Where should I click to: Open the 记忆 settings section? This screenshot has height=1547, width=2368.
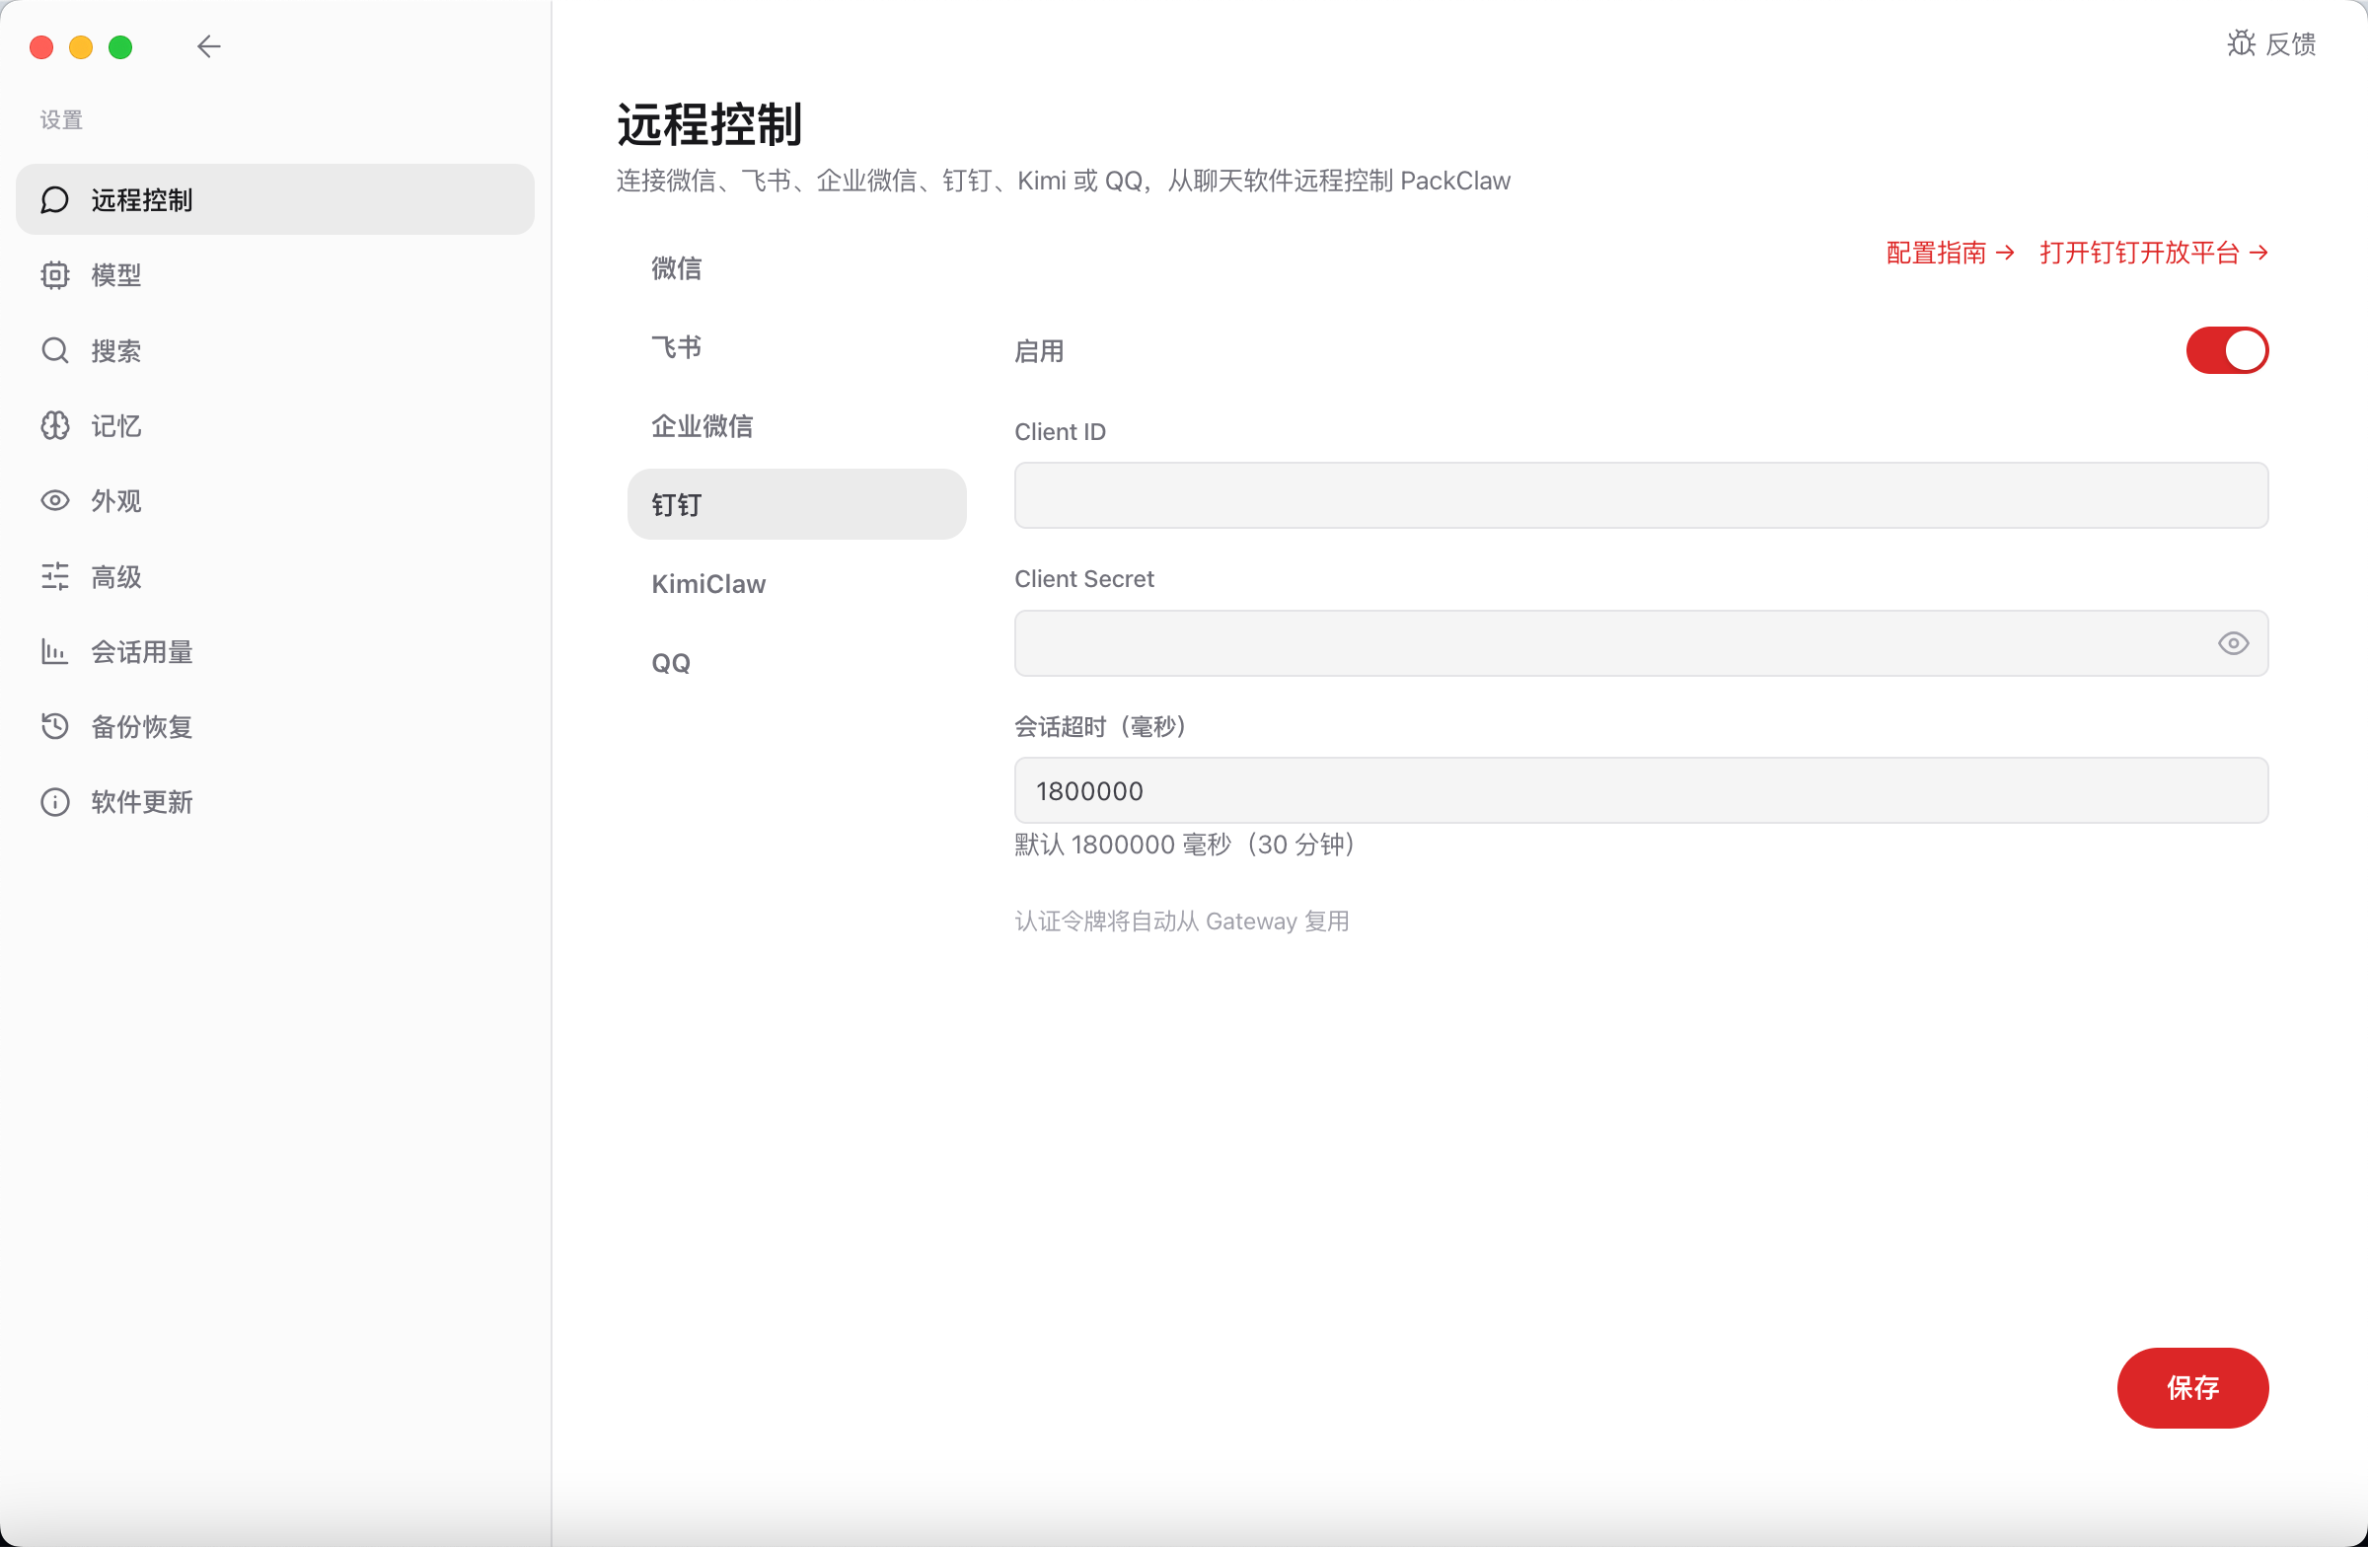point(274,426)
